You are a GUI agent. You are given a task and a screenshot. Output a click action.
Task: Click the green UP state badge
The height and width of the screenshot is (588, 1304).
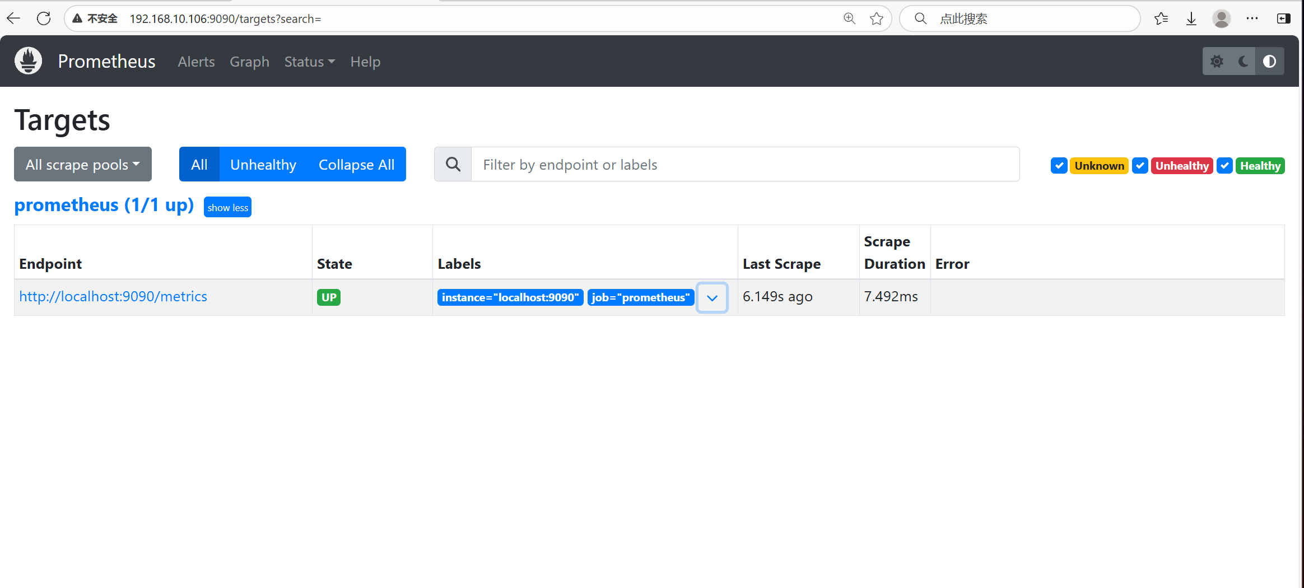click(329, 297)
